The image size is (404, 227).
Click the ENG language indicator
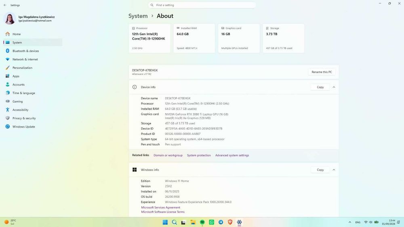point(358,223)
